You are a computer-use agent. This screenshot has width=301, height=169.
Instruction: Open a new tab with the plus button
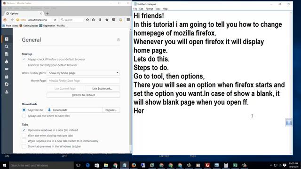(x=48, y=14)
